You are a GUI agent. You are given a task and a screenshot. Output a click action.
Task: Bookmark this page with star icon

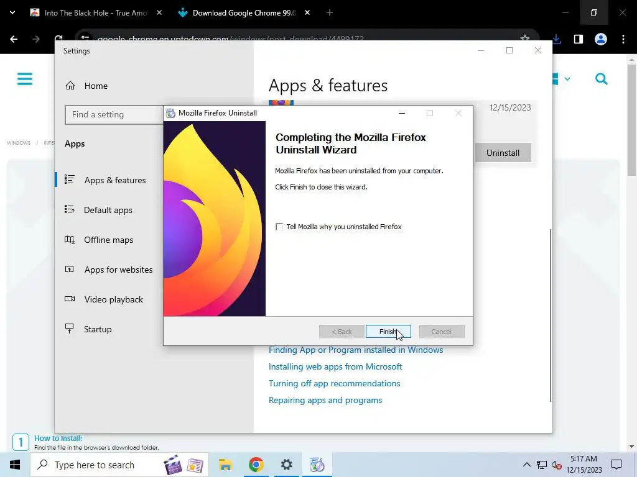525,38
